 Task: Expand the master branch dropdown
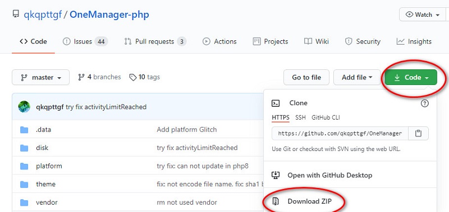tap(40, 77)
